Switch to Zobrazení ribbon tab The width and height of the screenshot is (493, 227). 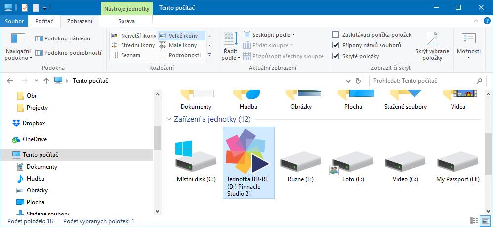[x=80, y=21]
